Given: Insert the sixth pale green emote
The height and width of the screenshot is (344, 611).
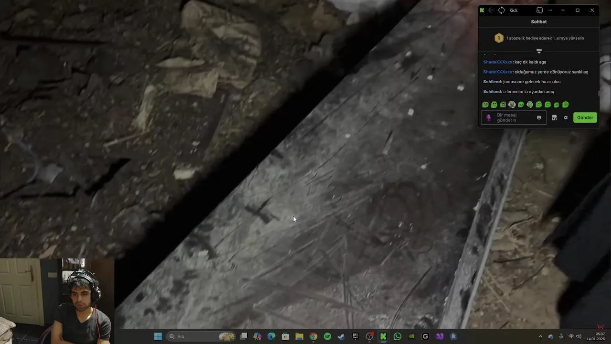Looking at the screenshot, I should (x=530, y=105).
